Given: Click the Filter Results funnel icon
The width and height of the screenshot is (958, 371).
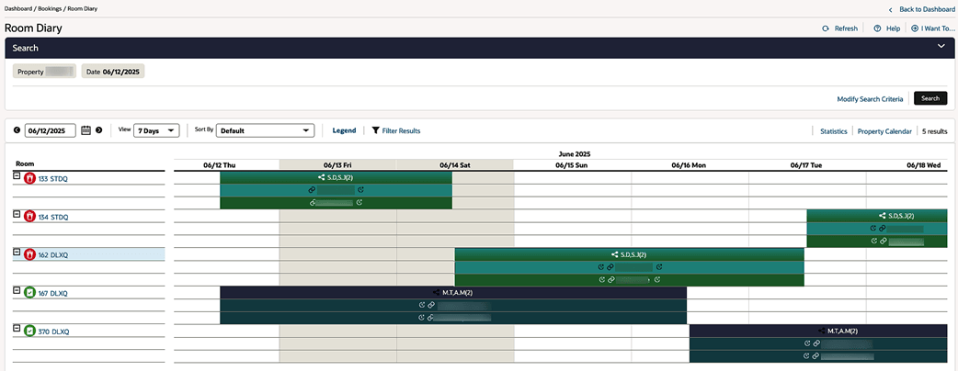Looking at the screenshot, I should point(376,130).
